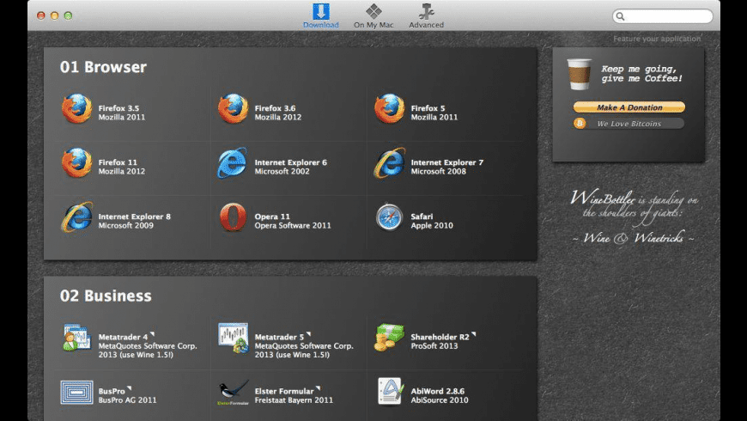Click the Download arrow icon in toolbar
747x421 pixels.
coord(320,11)
